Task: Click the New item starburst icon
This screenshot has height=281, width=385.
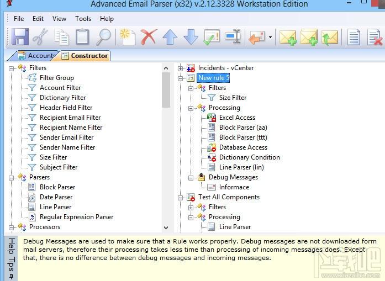Action: pos(128,37)
